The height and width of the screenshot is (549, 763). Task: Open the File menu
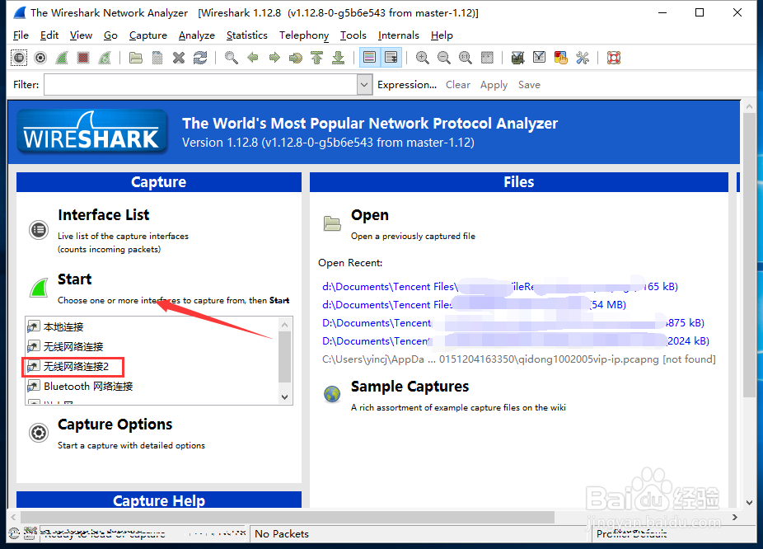[x=21, y=35]
